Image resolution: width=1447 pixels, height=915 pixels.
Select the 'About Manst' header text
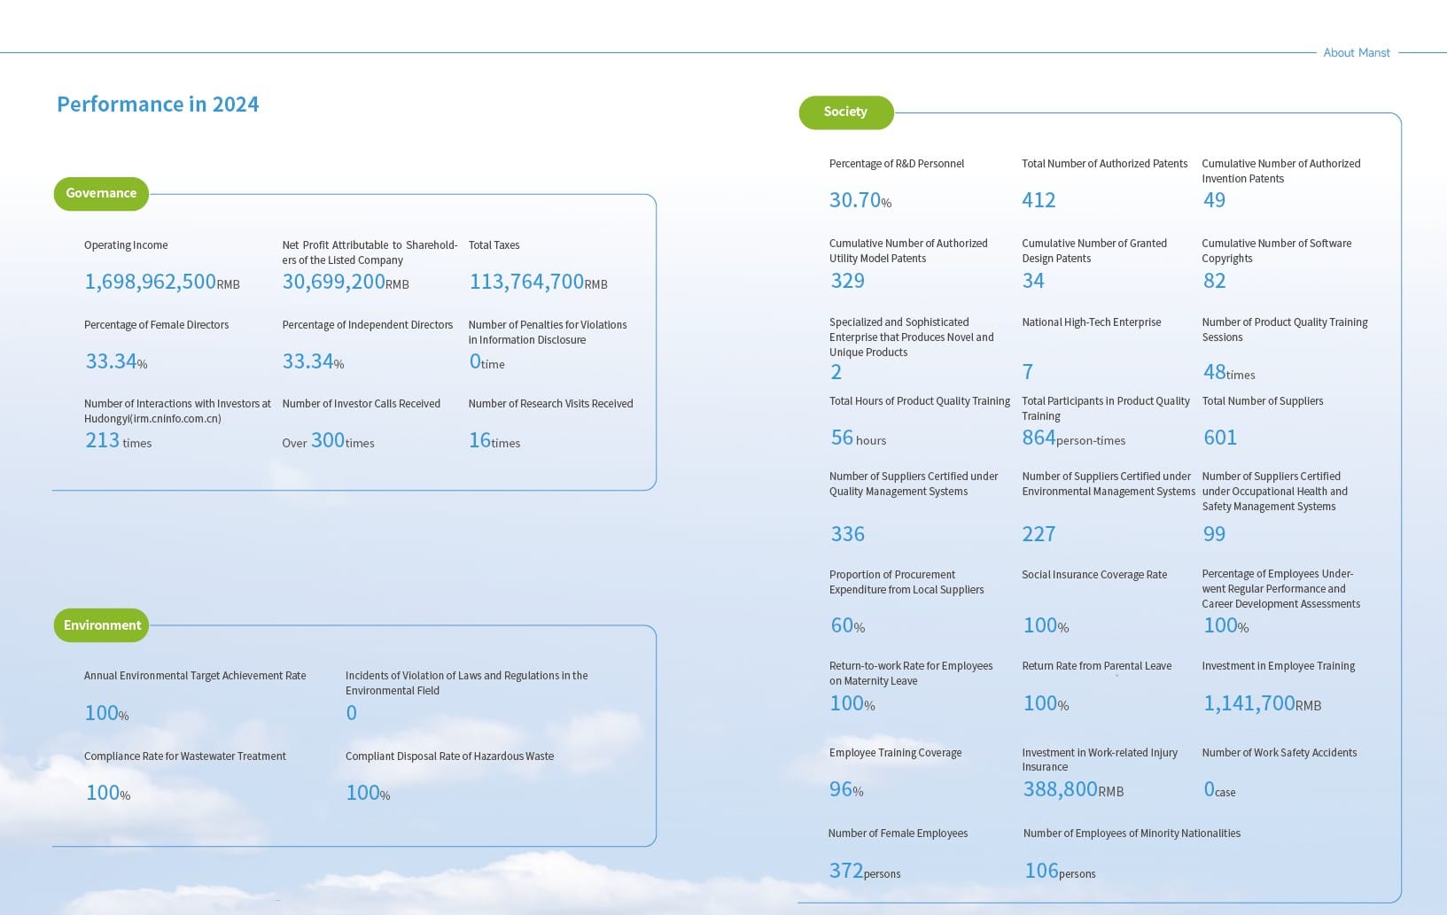coord(1356,53)
